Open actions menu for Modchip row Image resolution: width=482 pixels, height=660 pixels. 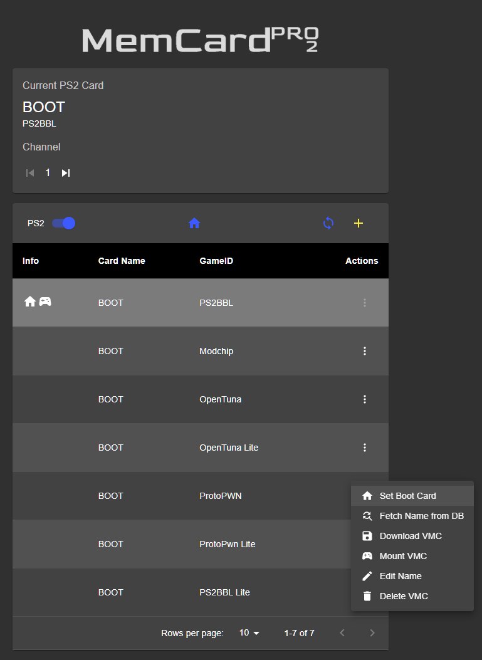(x=365, y=351)
